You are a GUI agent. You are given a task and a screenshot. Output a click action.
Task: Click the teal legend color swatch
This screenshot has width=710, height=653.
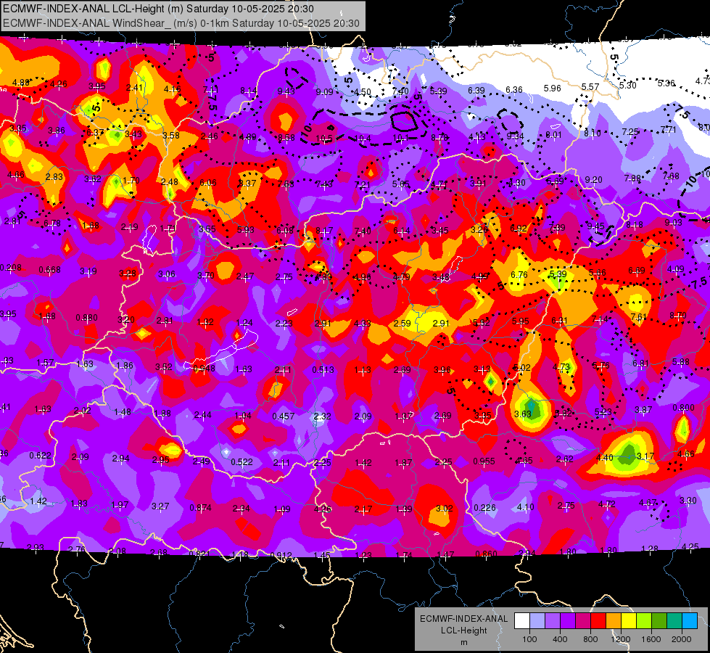tap(674, 621)
